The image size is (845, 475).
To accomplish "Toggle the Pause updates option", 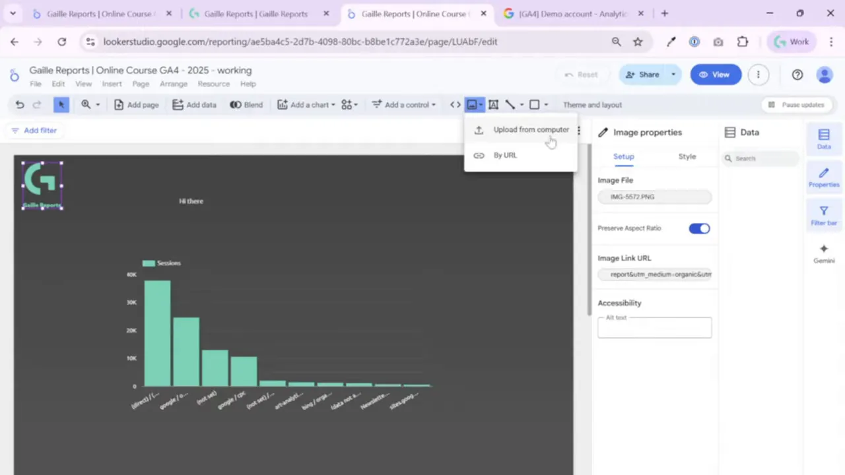I will pyautogui.click(x=796, y=105).
